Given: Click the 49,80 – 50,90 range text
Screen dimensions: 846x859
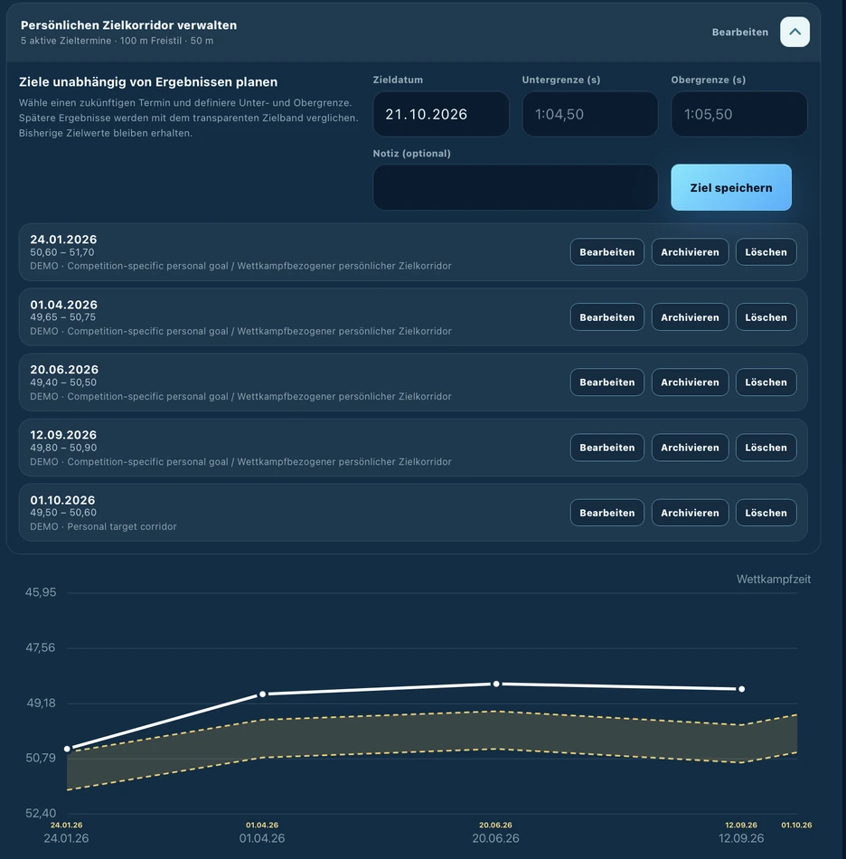Looking at the screenshot, I should click(x=63, y=448).
